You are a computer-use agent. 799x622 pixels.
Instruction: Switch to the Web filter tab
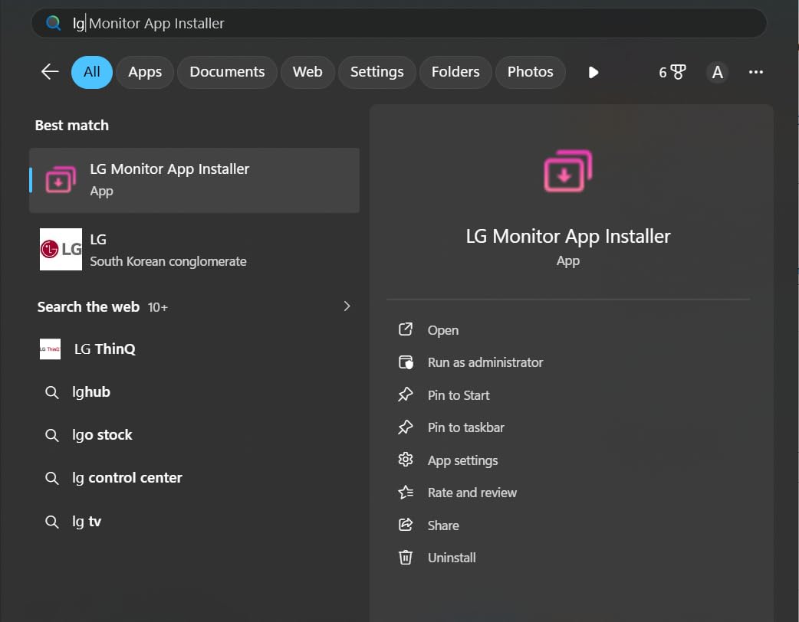(x=307, y=72)
